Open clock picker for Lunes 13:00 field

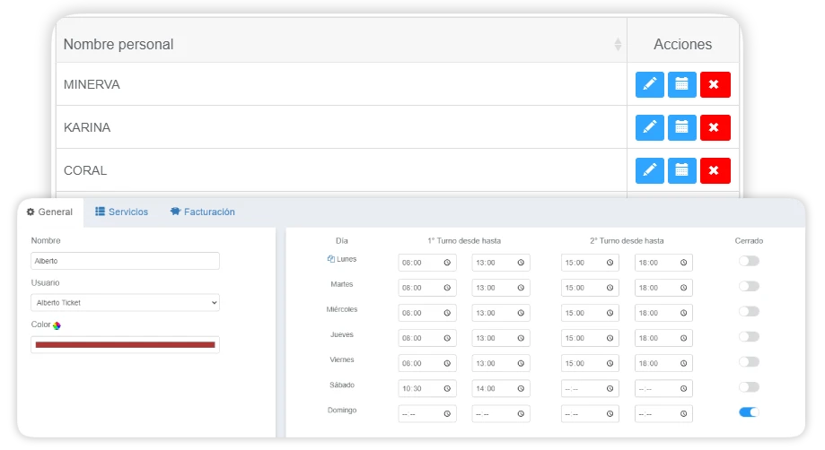(x=521, y=263)
